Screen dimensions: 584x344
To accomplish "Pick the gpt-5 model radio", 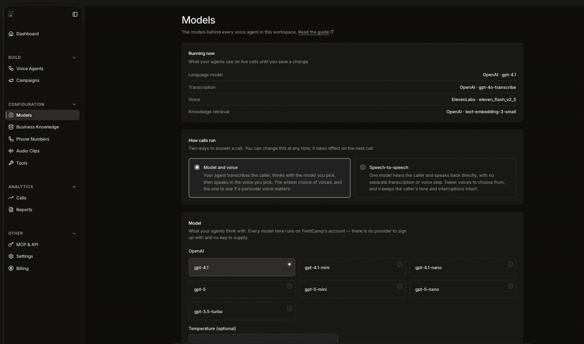I will coord(289,286).
